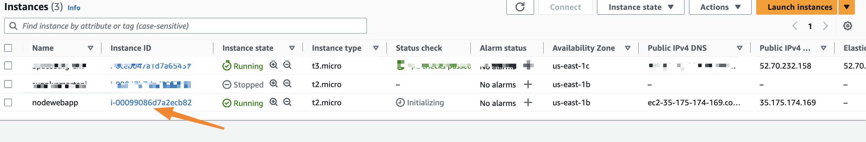Open table preferences gear icon

pos(847,26)
